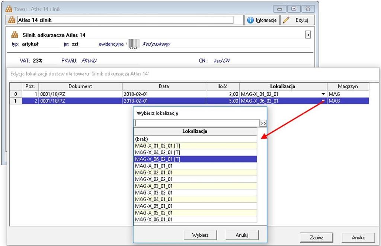
Task: Select MAG-X_05_02_01 in the list
Action: 195,213
